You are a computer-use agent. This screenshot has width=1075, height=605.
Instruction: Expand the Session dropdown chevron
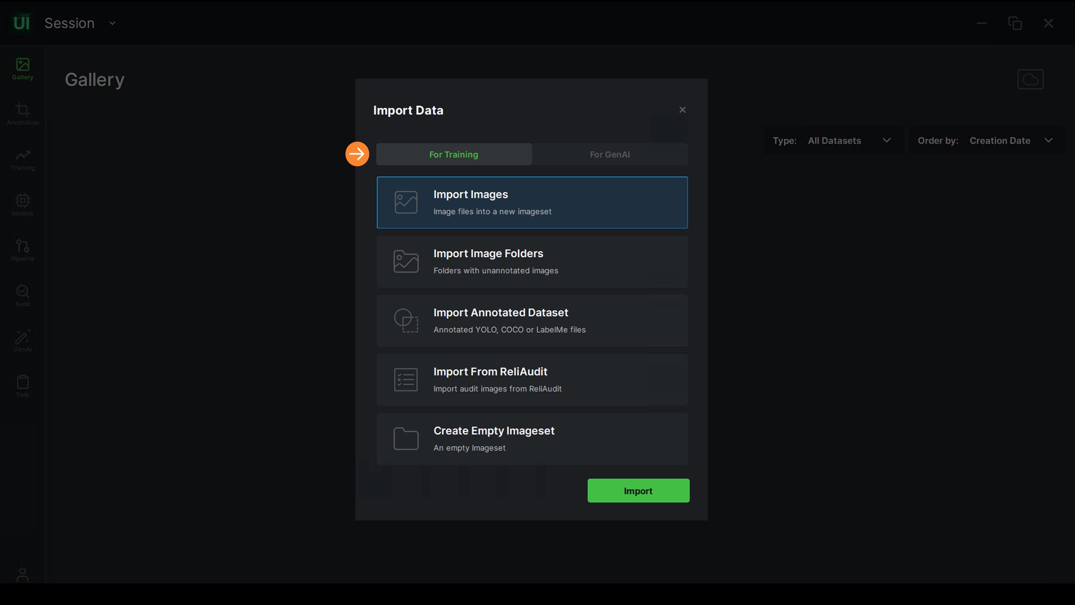pos(112,23)
